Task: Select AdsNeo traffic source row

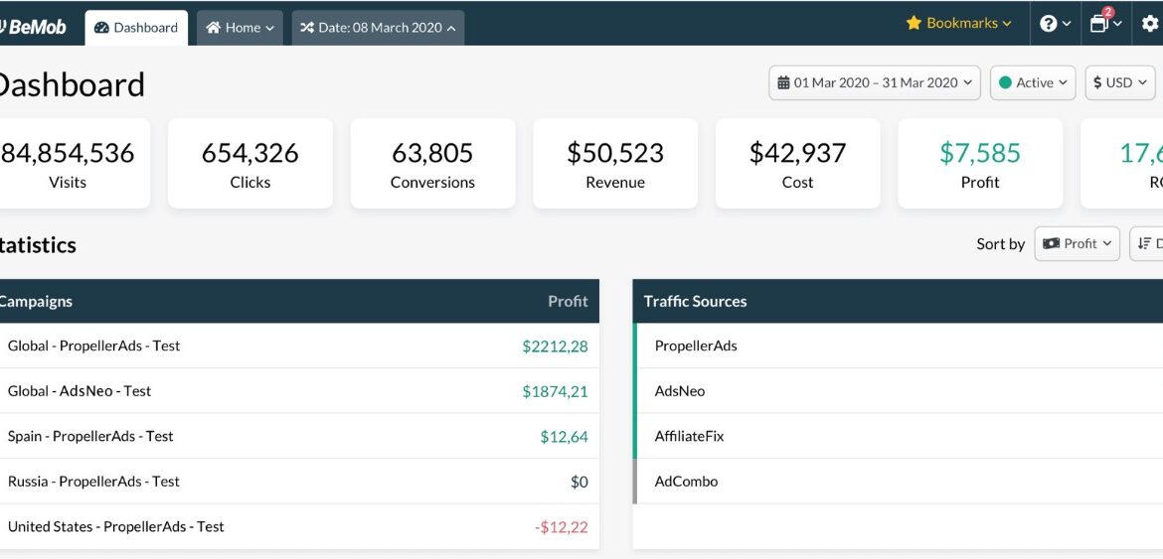Action: point(898,391)
